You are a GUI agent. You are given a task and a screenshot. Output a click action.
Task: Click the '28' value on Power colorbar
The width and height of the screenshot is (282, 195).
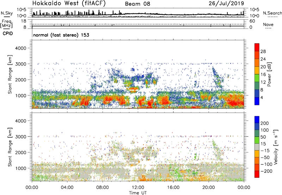[x=263, y=51]
